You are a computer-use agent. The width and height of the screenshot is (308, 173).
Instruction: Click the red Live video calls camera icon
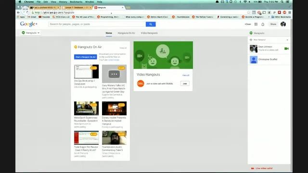253,168
